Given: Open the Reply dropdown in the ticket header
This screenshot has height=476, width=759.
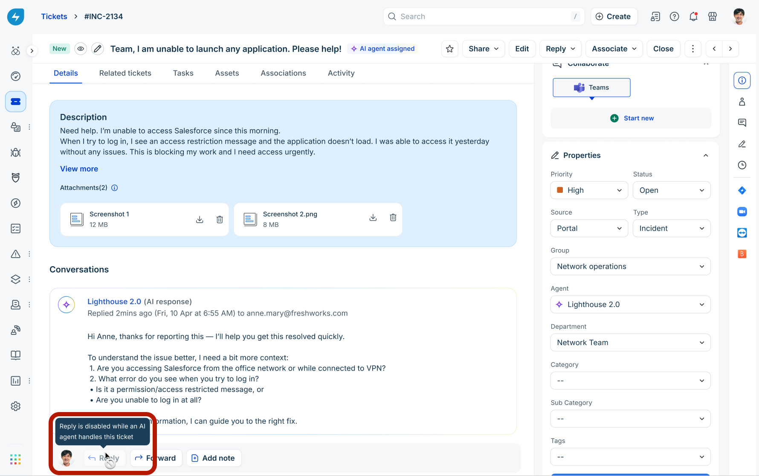Looking at the screenshot, I should 560,49.
